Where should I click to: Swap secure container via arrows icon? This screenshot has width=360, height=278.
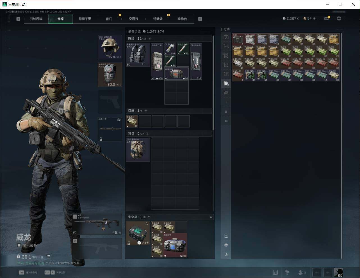pyautogui.click(x=147, y=224)
